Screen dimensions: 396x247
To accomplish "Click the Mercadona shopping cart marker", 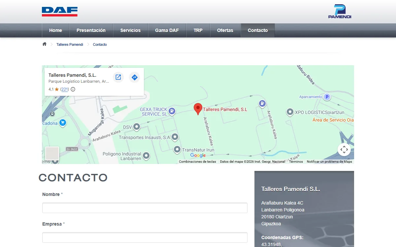I will point(63,123).
